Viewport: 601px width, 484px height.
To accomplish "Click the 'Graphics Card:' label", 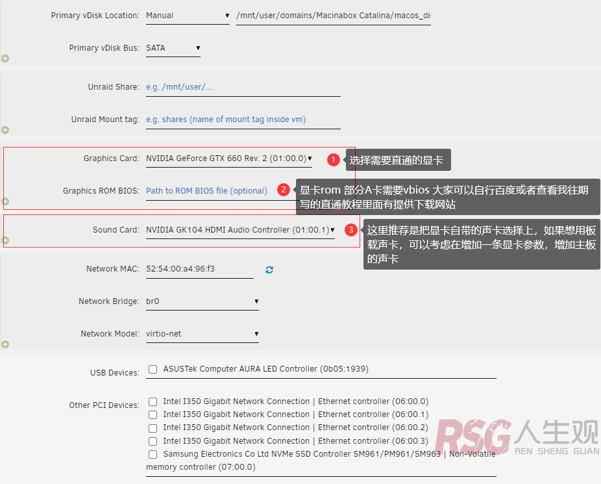I will 112,159.
